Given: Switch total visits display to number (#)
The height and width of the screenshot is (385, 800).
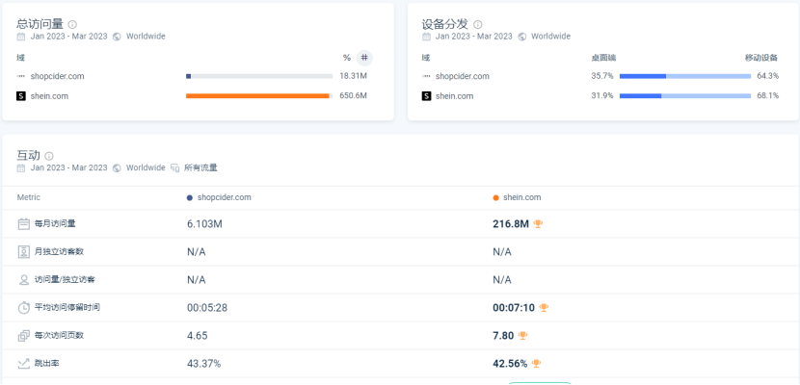Looking at the screenshot, I should [x=363, y=58].
